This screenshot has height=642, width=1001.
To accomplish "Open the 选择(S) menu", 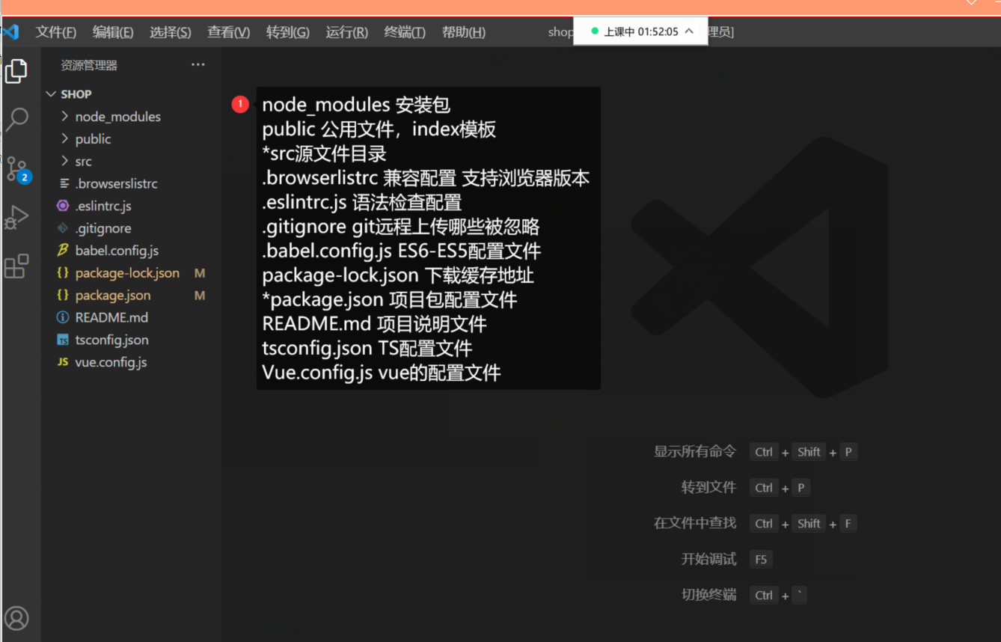I will (171, 32).
